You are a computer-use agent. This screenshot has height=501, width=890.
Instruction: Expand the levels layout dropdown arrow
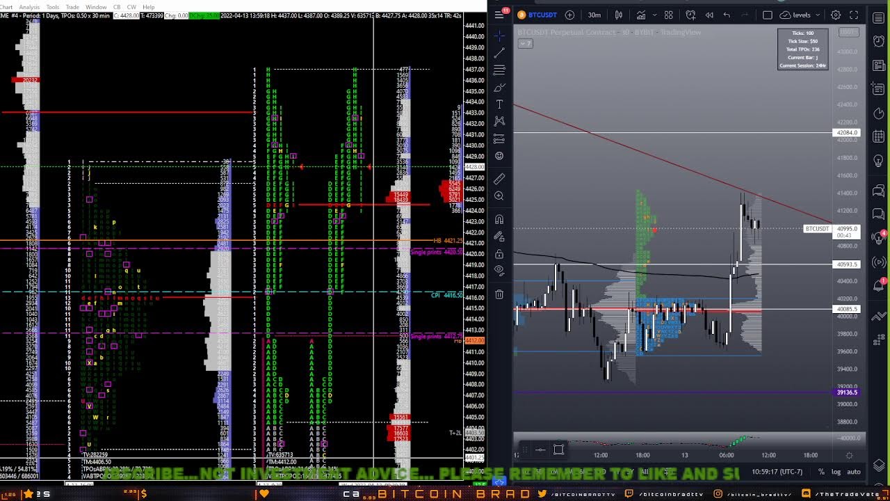point(818,15)
